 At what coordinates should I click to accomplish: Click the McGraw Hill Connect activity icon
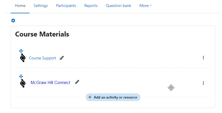(x=23, y=83)
